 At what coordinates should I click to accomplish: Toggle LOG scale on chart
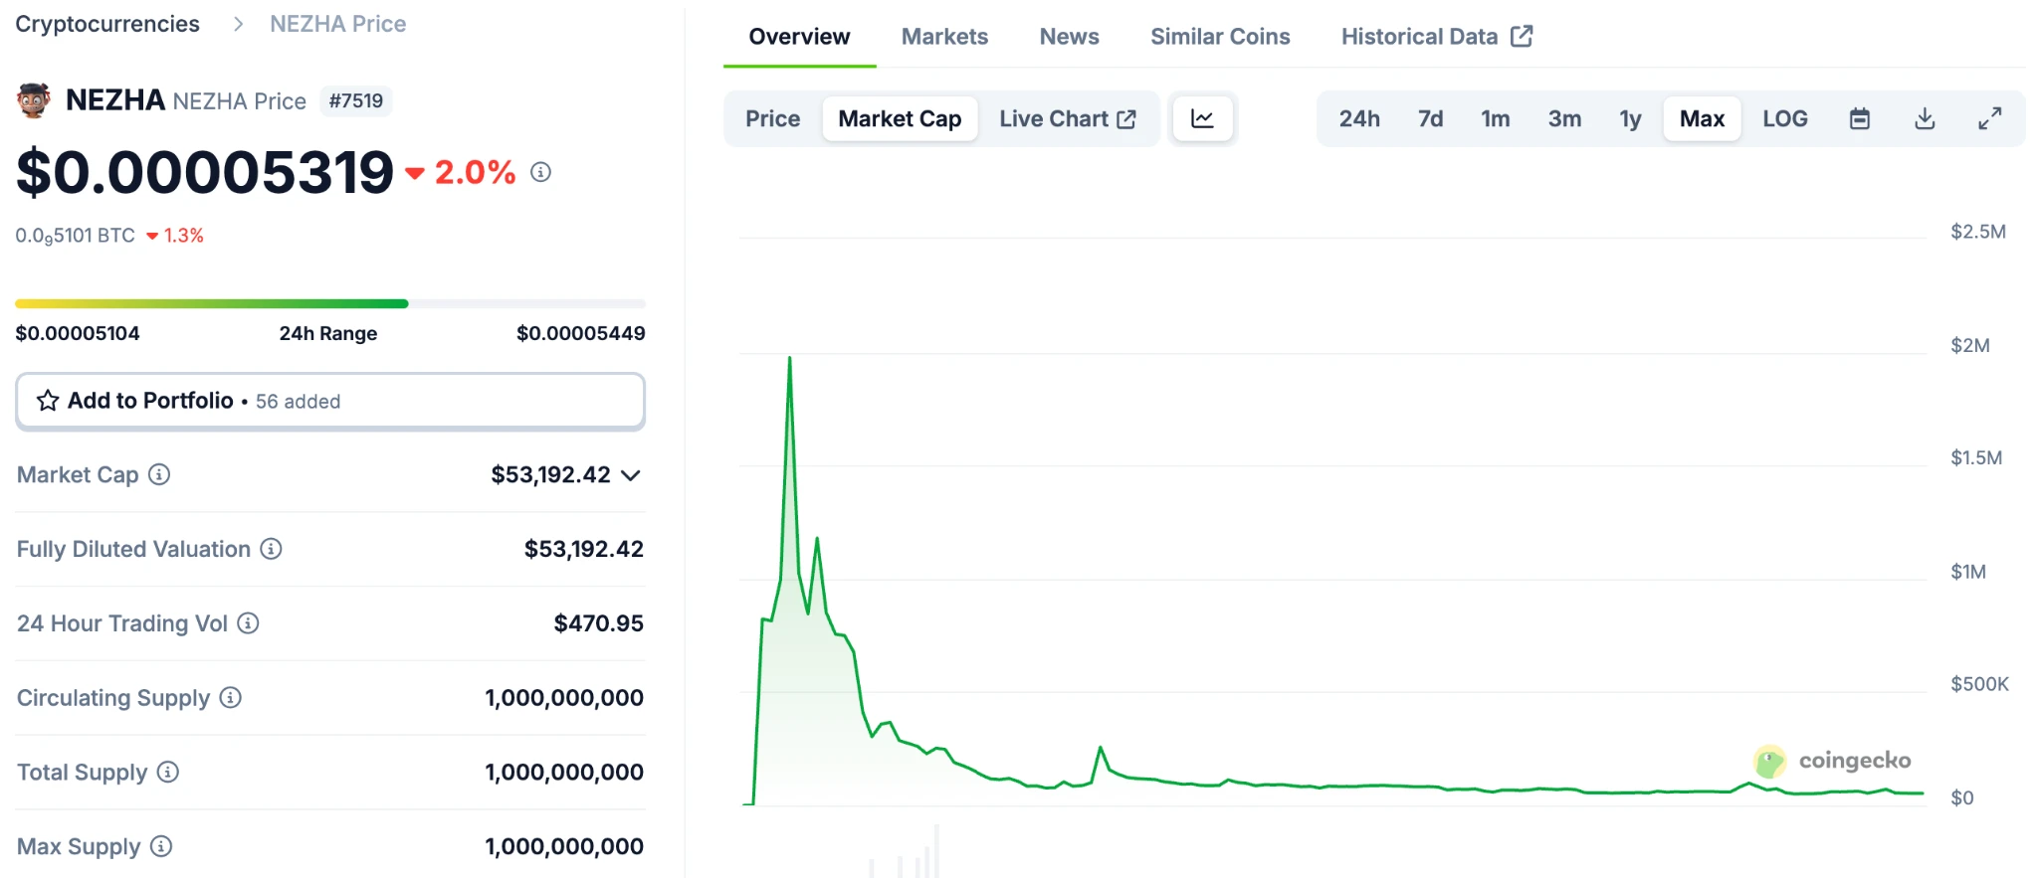pos(1784,119)
